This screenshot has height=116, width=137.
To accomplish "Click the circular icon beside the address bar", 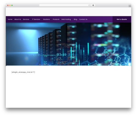I will (x=93, y=5).
